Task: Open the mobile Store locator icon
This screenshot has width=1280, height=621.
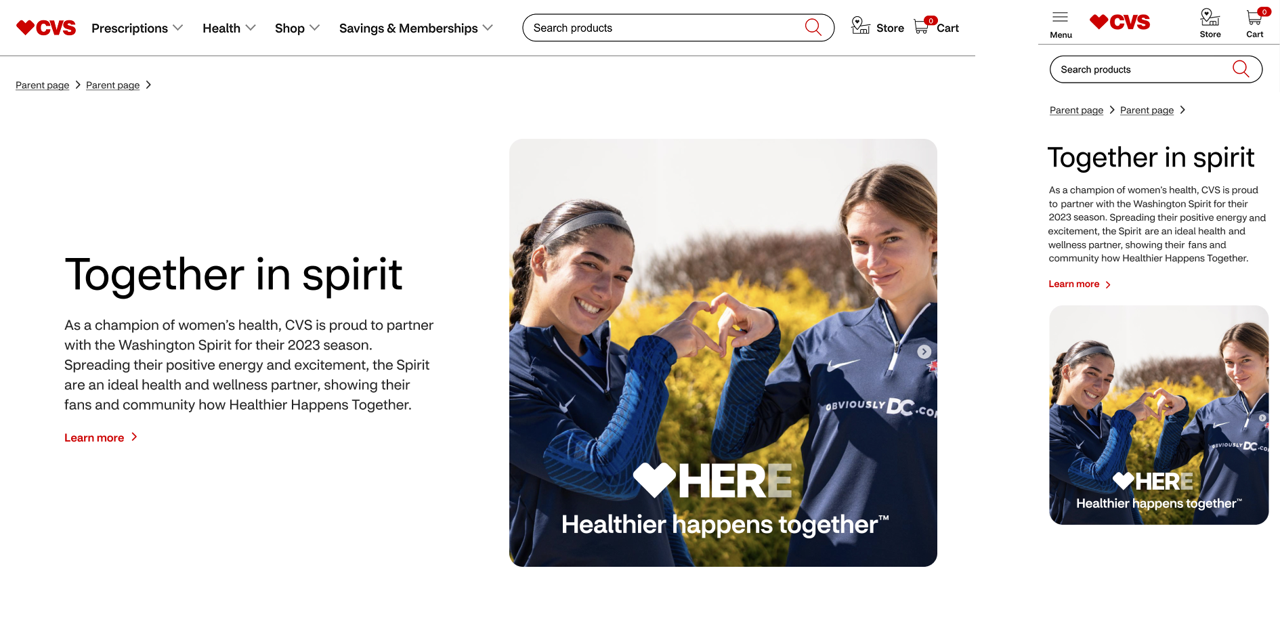Action: (1210, 17)
